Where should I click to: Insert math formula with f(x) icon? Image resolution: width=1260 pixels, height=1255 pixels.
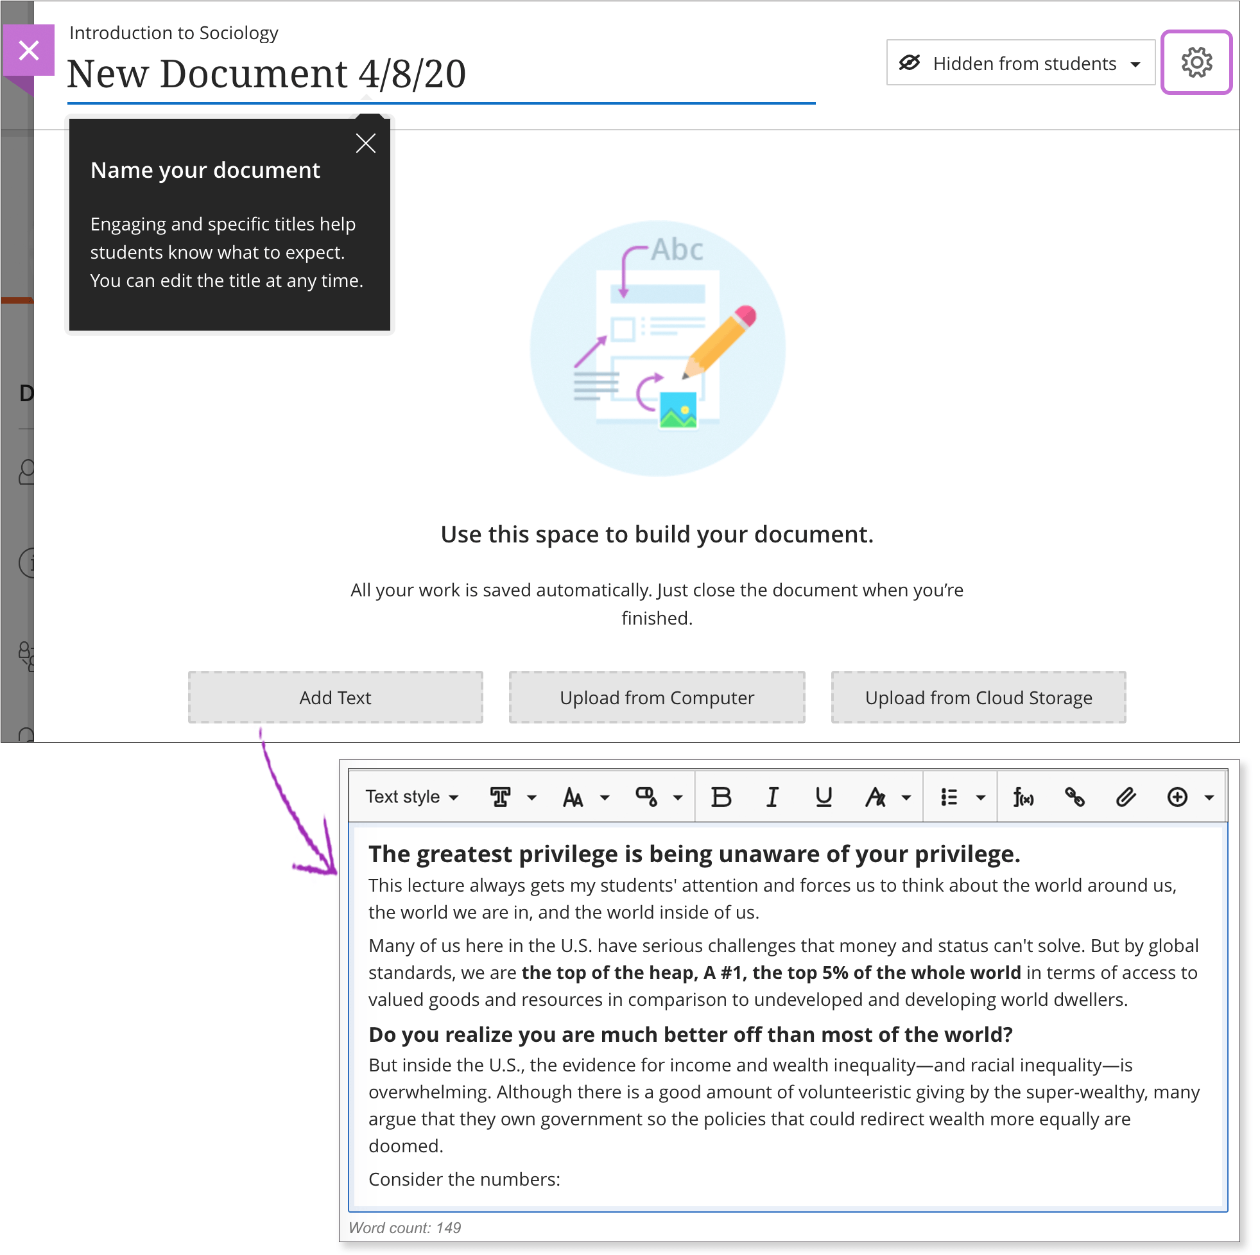1023,797
